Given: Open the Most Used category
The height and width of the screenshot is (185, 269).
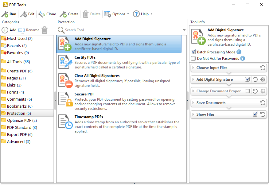Looking at the screenshot, I should pyautogui.click(x=27, y=38).
